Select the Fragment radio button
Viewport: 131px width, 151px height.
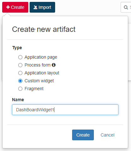point(20,89)
